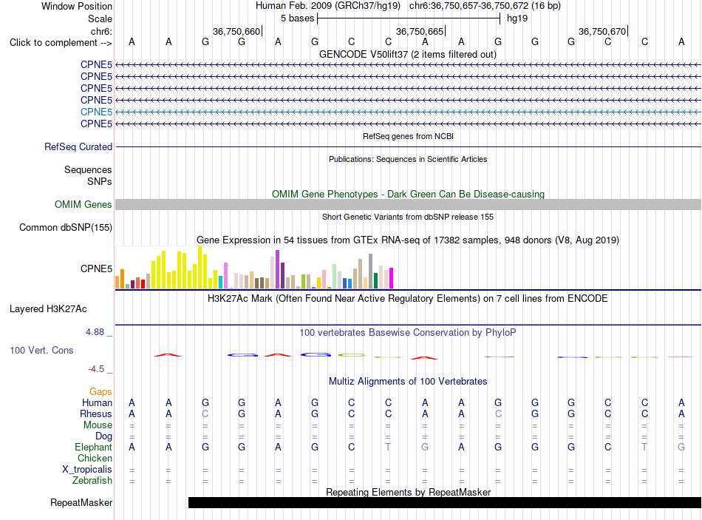Click the coordinate marker 36,750,665
702x520 pixels.
(420, 31)
